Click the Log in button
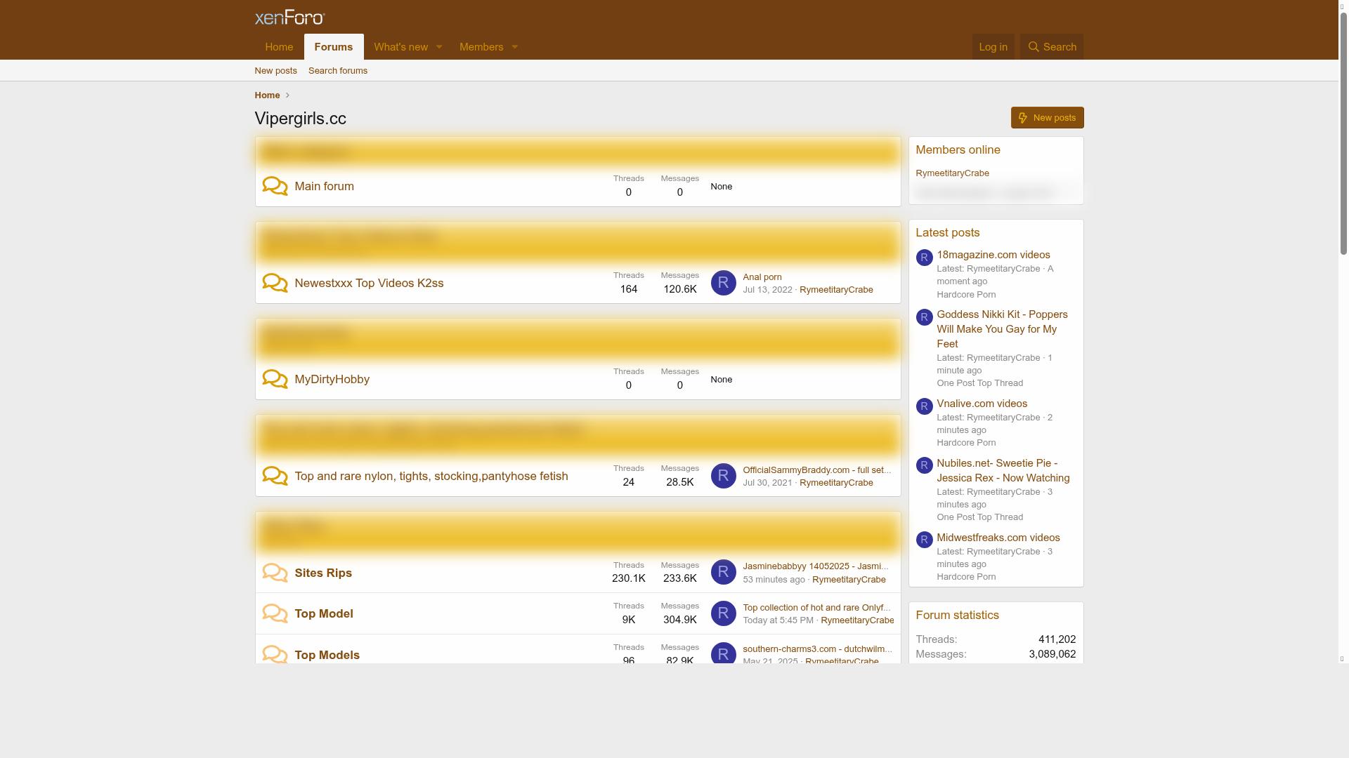Viewport: 1349px width, 758px height. tap(993, 47)
